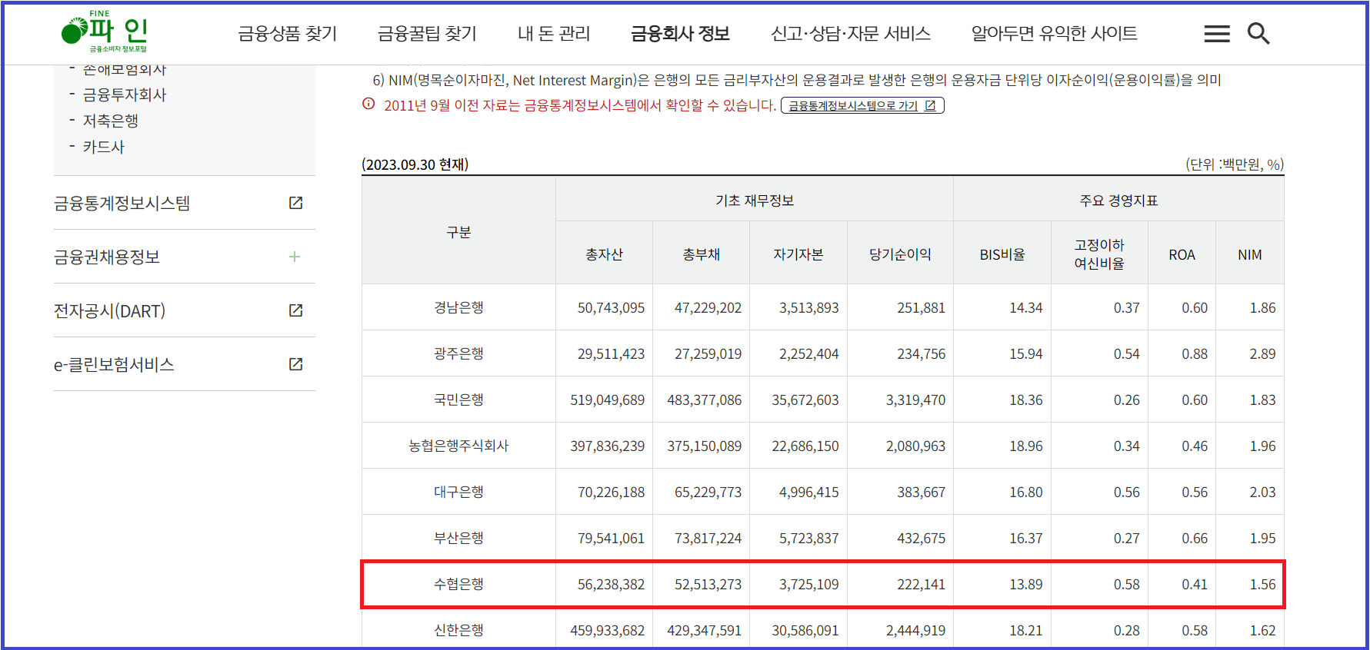Click 경남은행 total assets 50,743,095
1370x650 pixels.
(x=611, y=307)
